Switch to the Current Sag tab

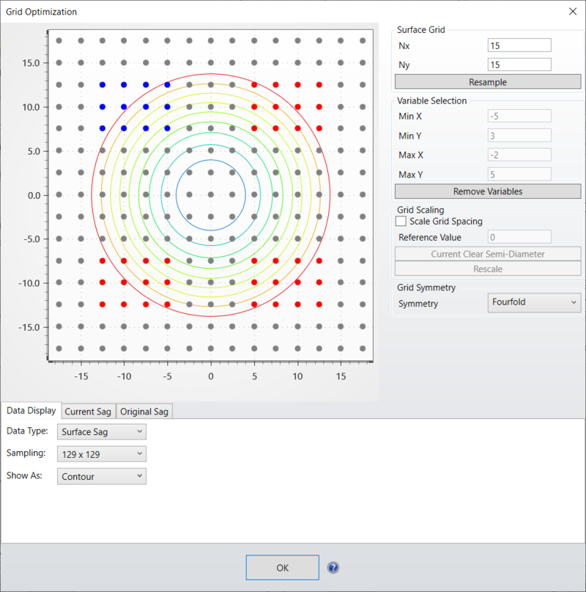(x=89, y=412)
